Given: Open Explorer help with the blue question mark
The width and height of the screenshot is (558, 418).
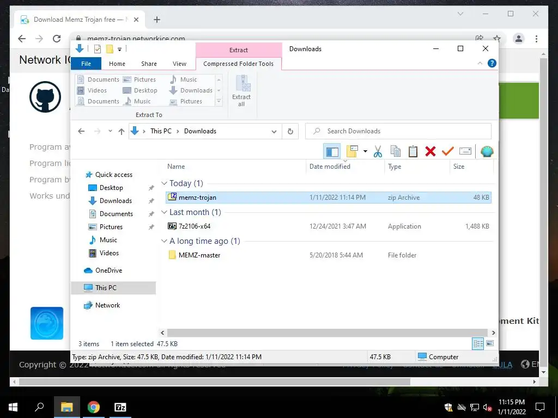Looking at the screenshot, I should coord(492,63).
